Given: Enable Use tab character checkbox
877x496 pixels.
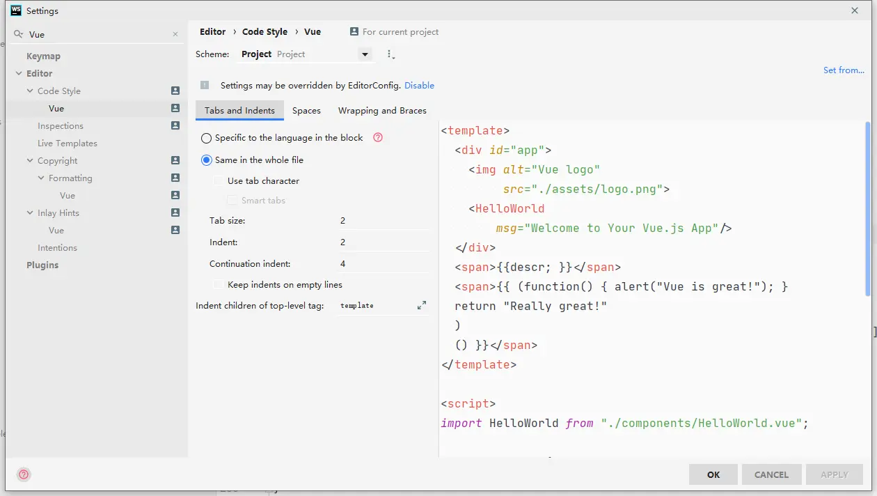Looking at the screenshot, I should coord(219,181).
